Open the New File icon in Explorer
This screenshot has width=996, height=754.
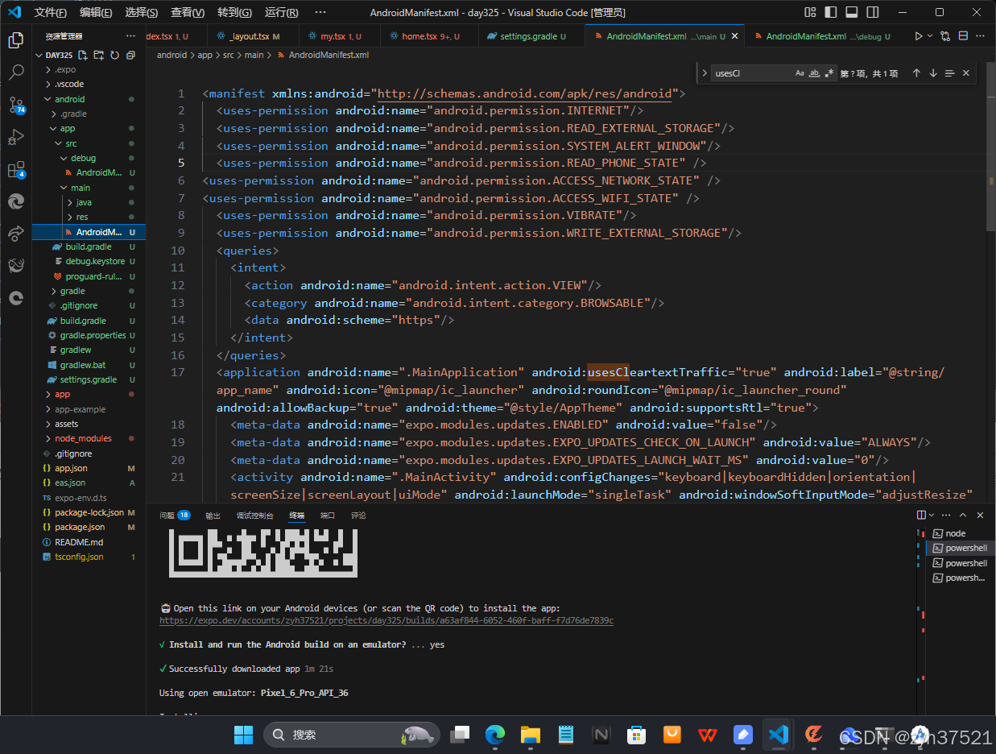83,55
